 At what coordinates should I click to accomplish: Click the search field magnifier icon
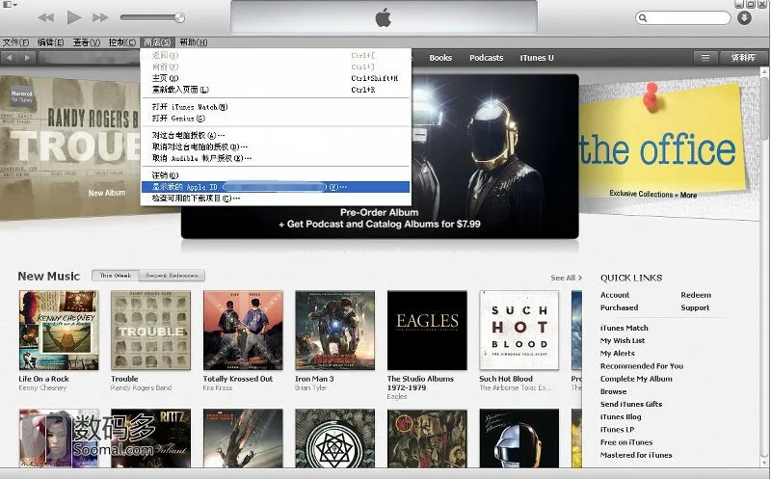click(x=643, y=18)
